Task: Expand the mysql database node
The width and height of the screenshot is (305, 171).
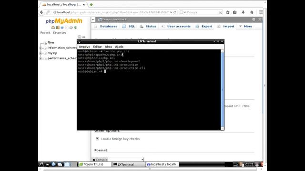Action: [x=41, y=53]
